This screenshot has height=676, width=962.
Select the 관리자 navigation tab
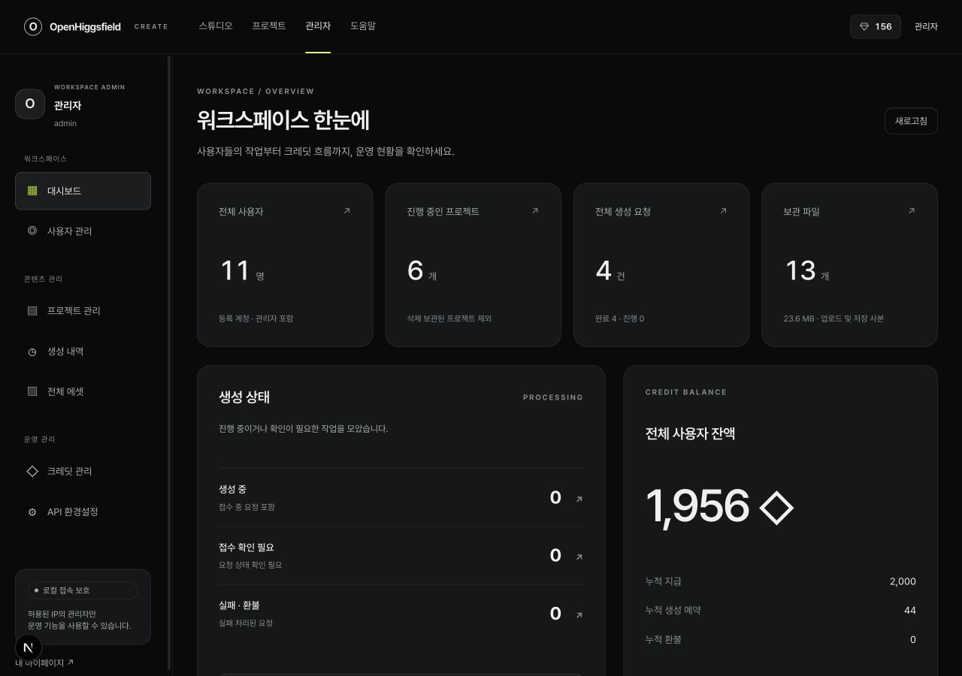click(318, 26)
